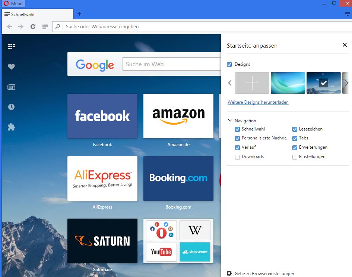Show previous designs with left chevron
Image resolution: width=352 pixels, height=277 pixels.
click(x=230, y=83)
